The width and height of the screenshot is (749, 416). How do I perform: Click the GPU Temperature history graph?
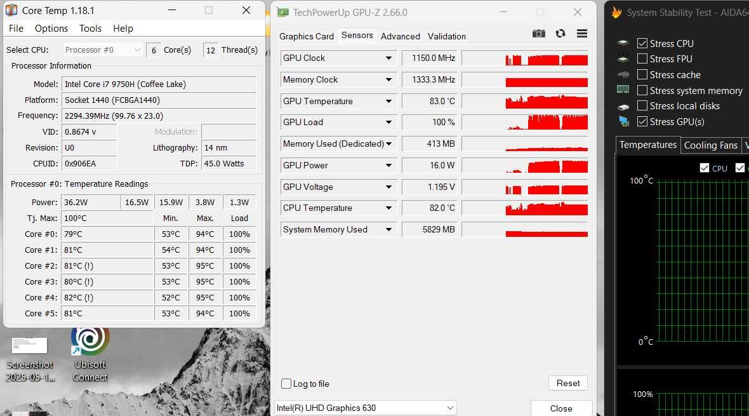point(525,101)
